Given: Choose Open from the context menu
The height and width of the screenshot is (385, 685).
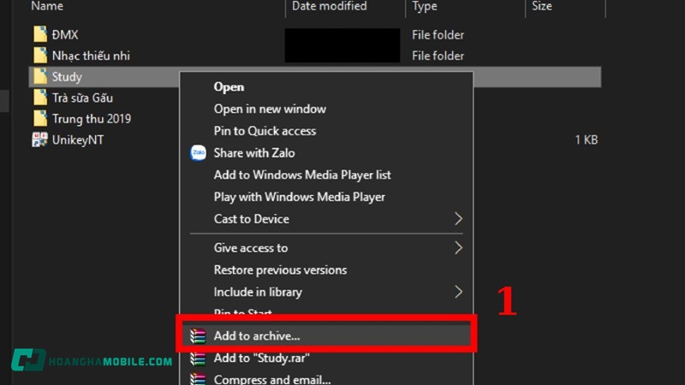Looking at the screenshot, I should pos(229,86).
